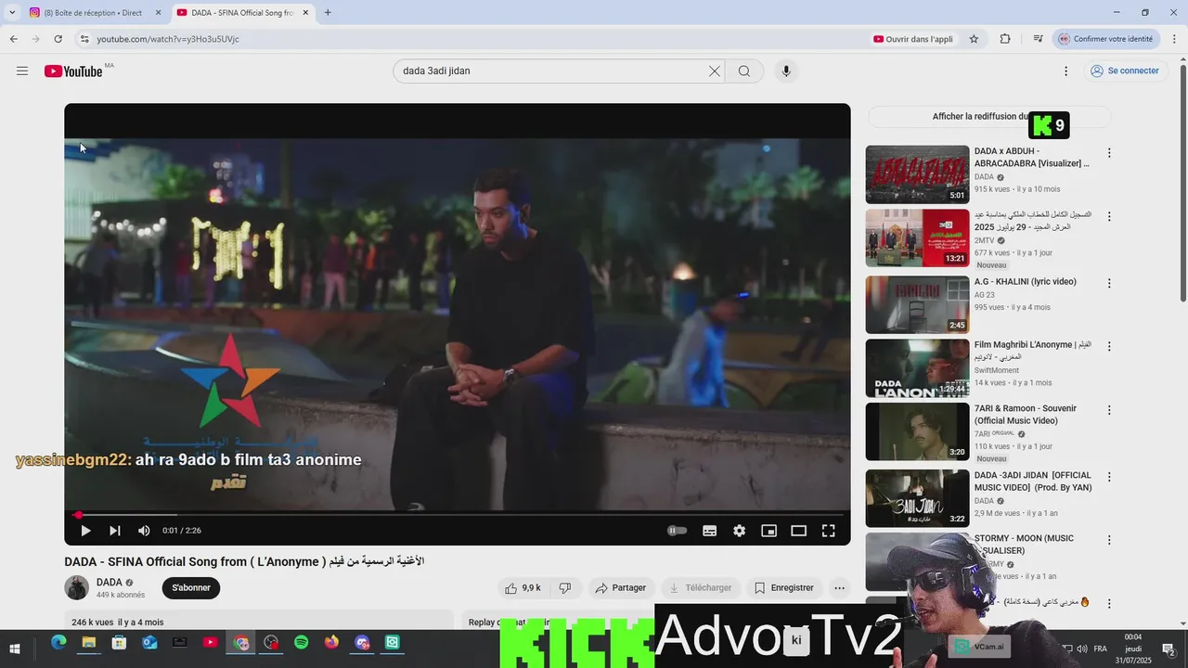
Task: Go to YouTube home via logo
Action: coord(73,71)
